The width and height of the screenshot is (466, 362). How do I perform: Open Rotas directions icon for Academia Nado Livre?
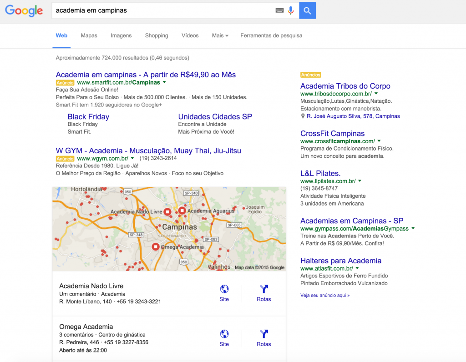click(264, 289)
